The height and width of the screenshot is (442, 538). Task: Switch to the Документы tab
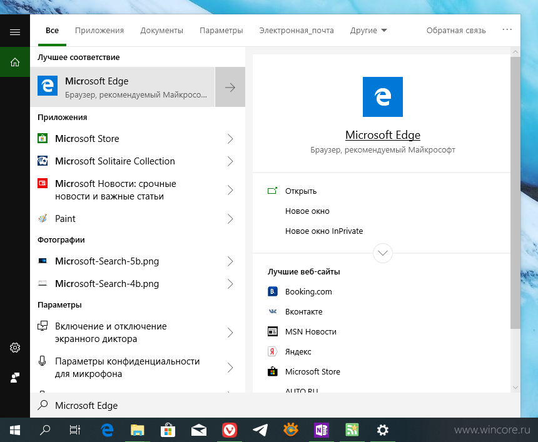pos(161,31)
